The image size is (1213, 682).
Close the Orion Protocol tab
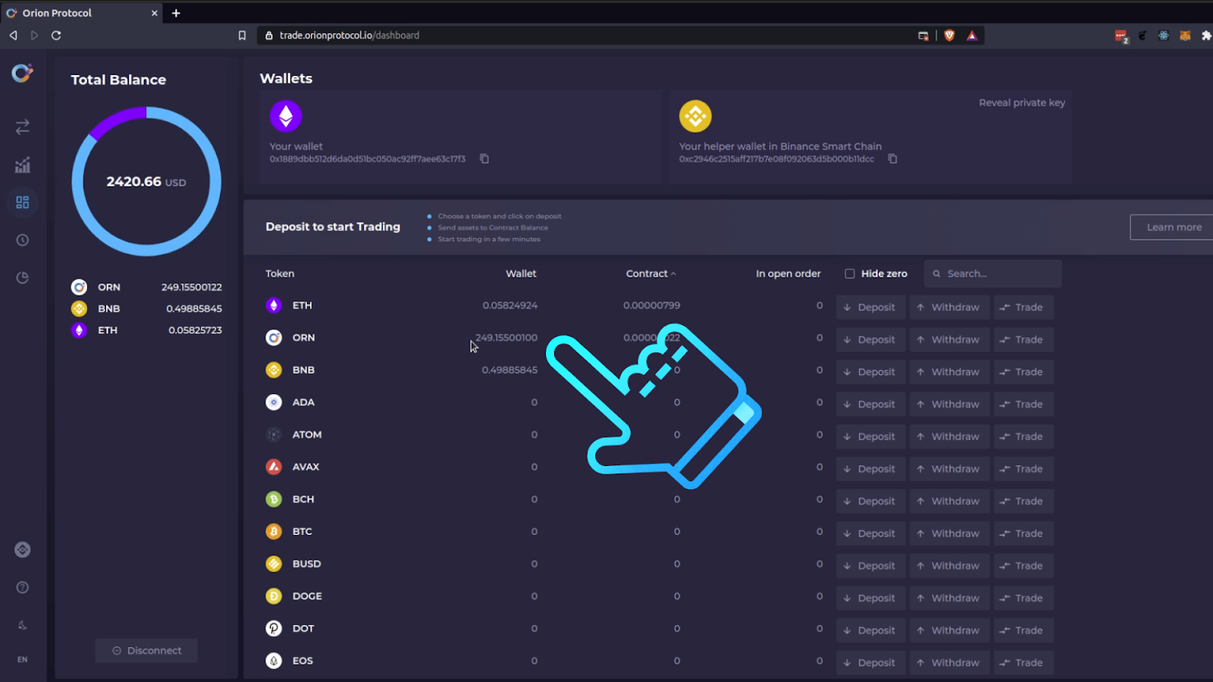[155, 13]
